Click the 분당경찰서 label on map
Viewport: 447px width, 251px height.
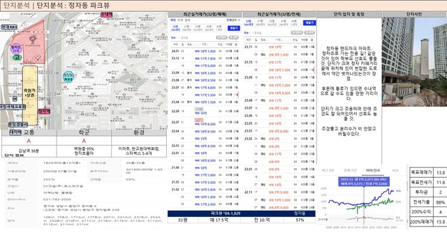(x=17, y=124)
